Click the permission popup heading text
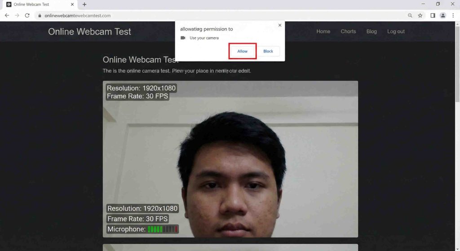This screenshot has height=251, width=460. point(207,29)
